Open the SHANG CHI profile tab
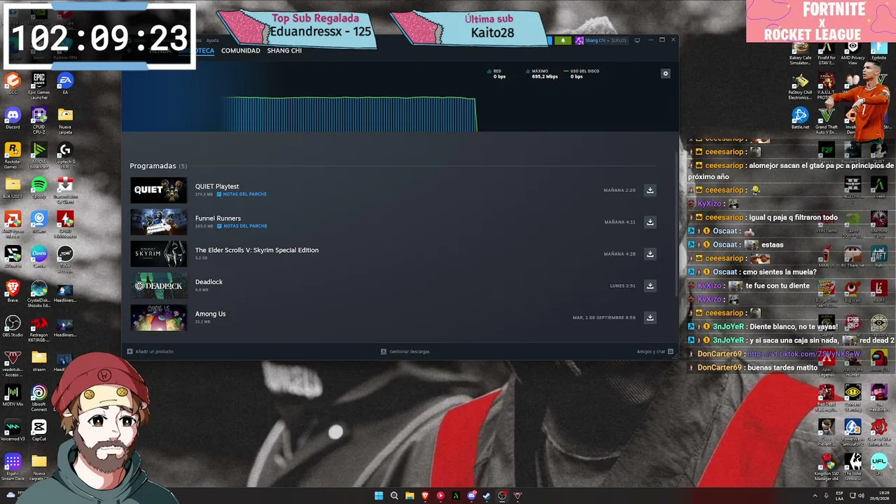Viewport: 896px width, 504px height. (284, 50)
